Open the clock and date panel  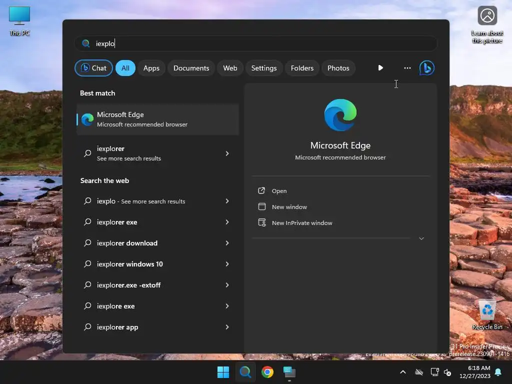pos(475,372)
